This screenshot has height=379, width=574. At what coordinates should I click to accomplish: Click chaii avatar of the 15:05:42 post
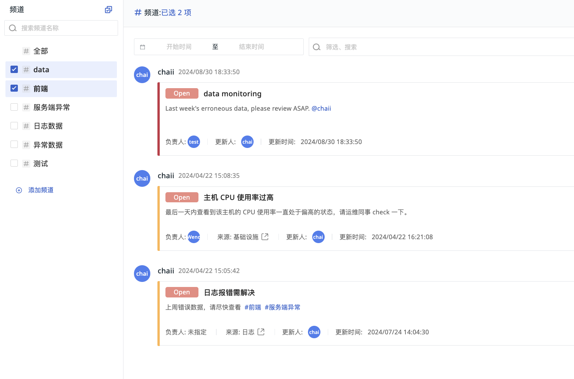click(x=142, y=273)
